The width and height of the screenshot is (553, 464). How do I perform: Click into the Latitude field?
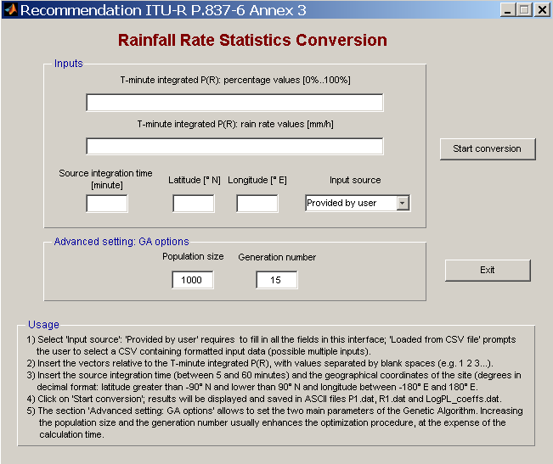(194, 204)
